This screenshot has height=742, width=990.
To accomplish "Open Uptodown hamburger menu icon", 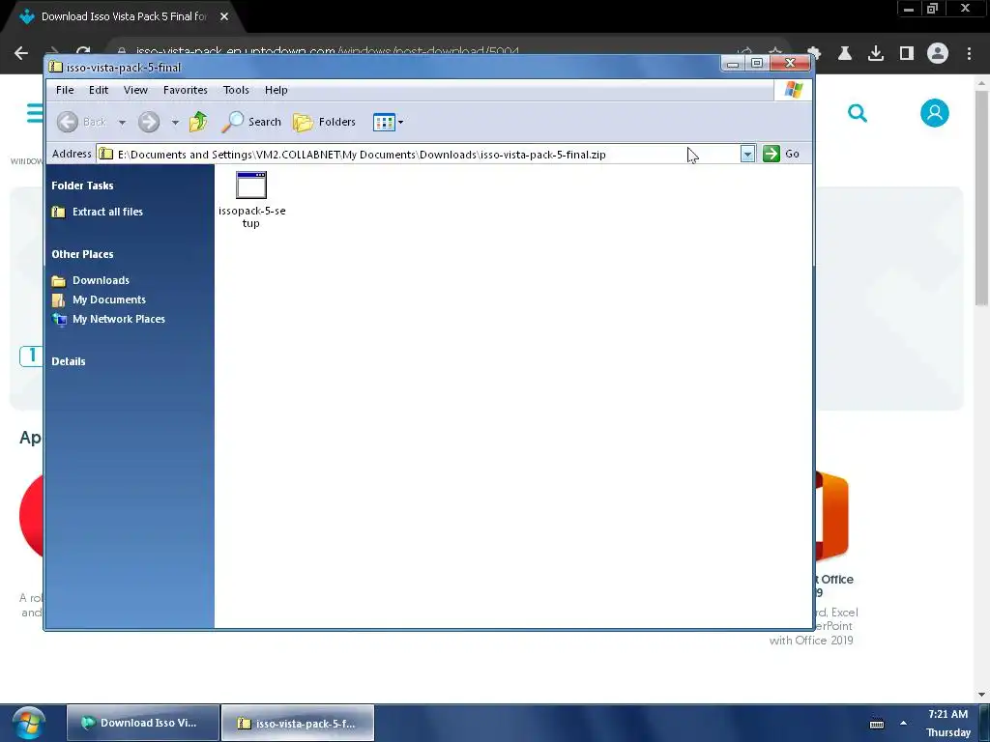I will [35, 114].
